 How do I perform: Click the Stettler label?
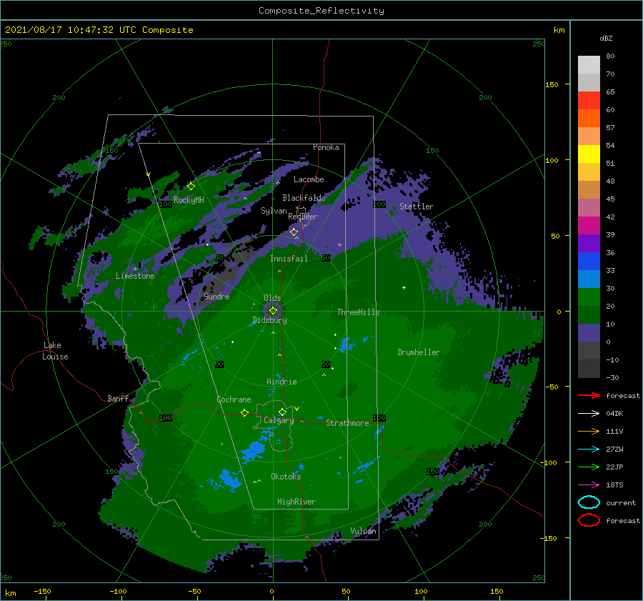point(417,207)
